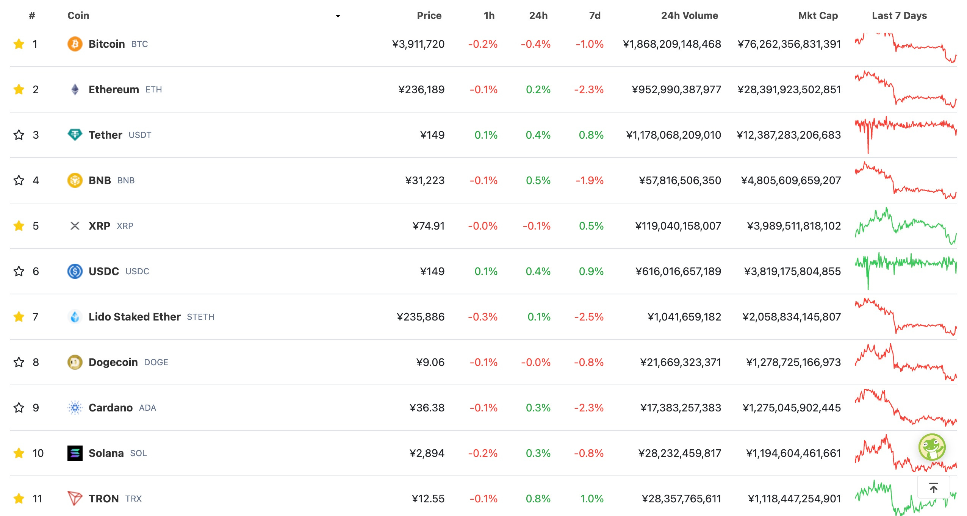The image size is (967, 516).
Task: View Cardano 7-day sparkline chart
Action: (x=906, y=408)
